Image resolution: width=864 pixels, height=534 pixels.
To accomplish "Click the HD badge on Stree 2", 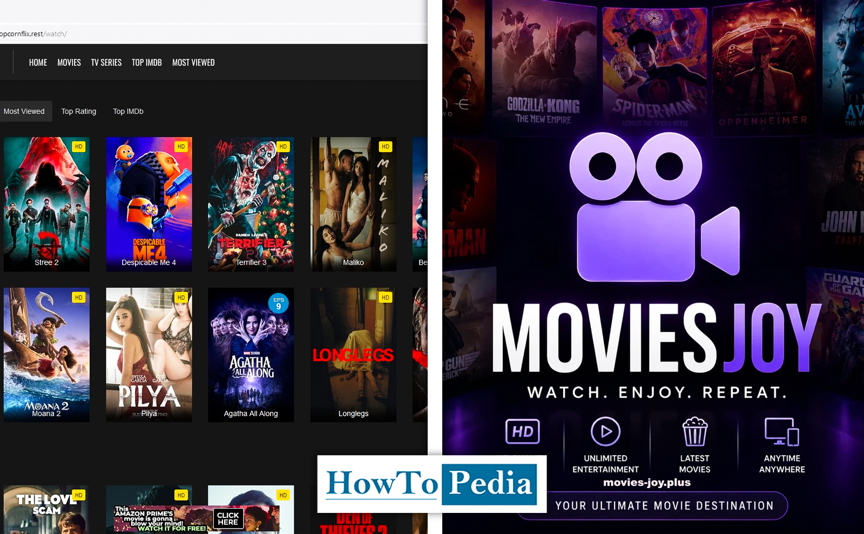I will tap(79, 146).
